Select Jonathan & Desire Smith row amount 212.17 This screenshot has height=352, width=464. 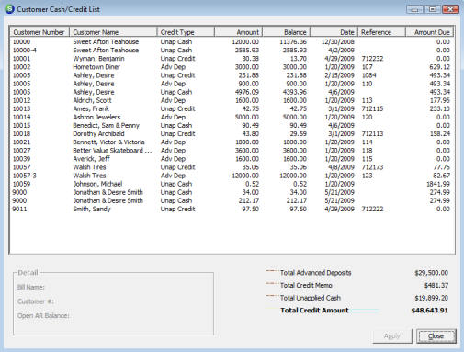coord(232,200)
